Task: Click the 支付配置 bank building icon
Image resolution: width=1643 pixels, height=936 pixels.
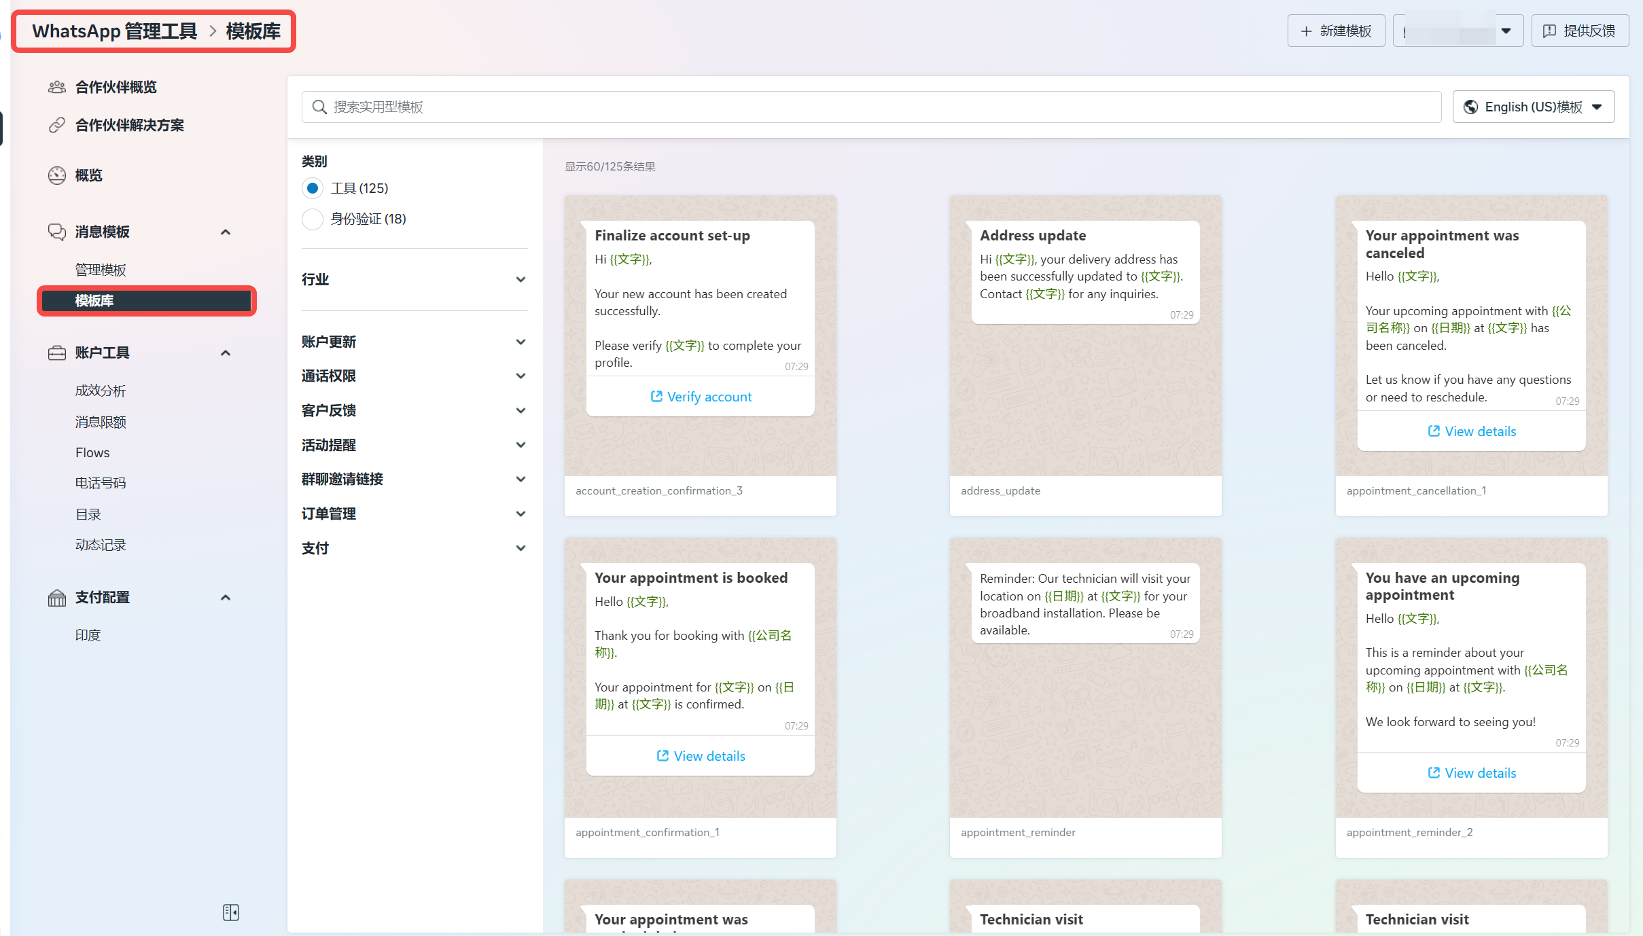Action: click(x=57, y=598)
